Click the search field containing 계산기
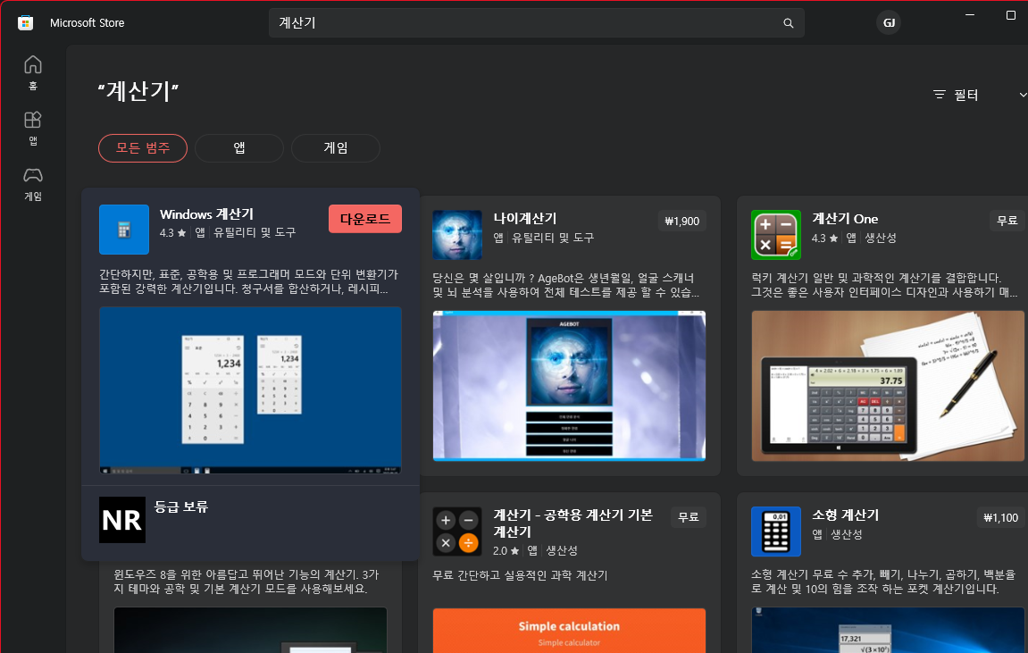Screen dimensions: 1028x653 (x=536, y=23)
